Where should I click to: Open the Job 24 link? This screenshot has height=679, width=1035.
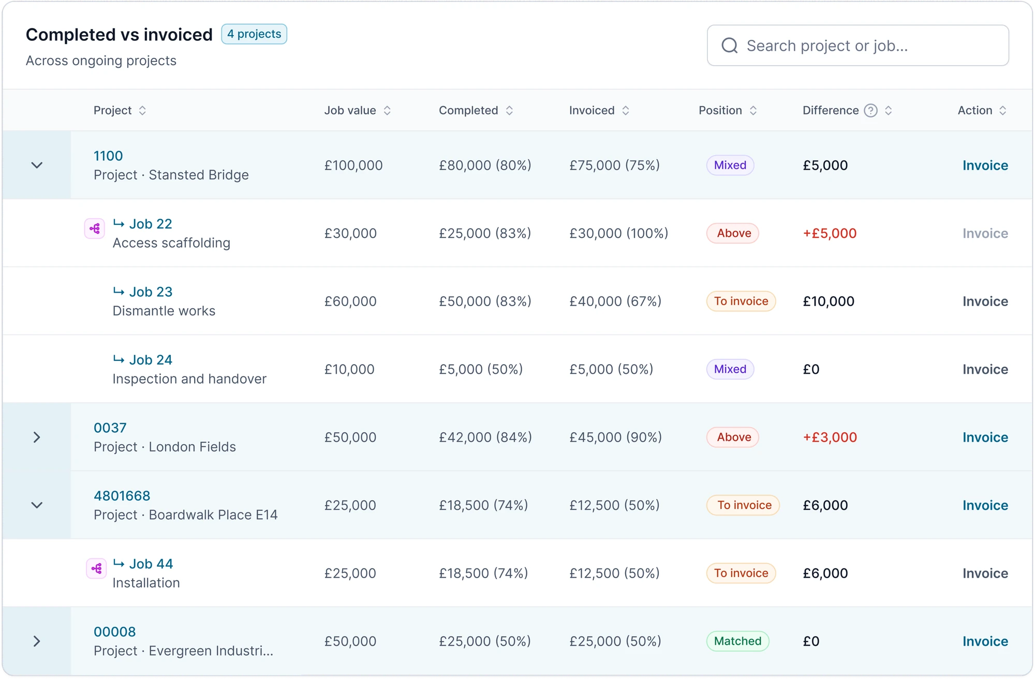pos(151,360)
